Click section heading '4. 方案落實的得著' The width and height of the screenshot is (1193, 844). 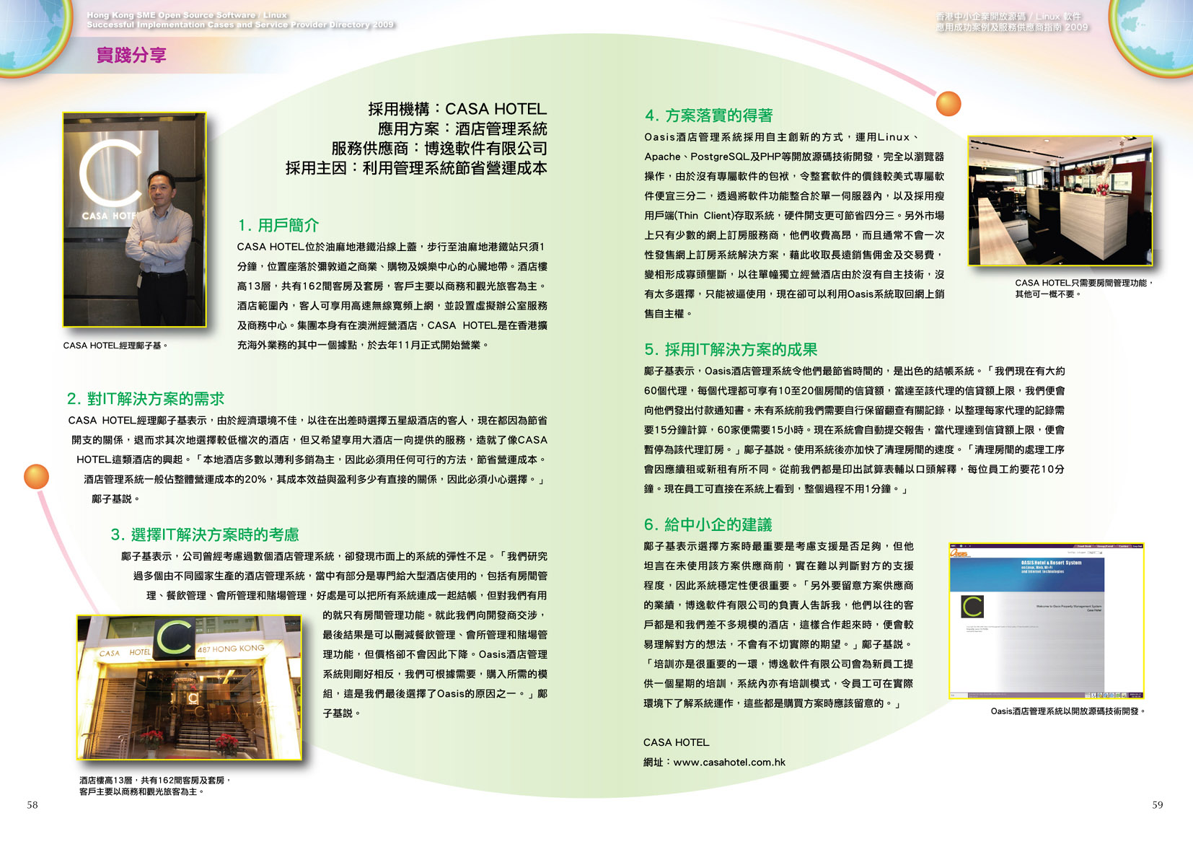[709, 115]
